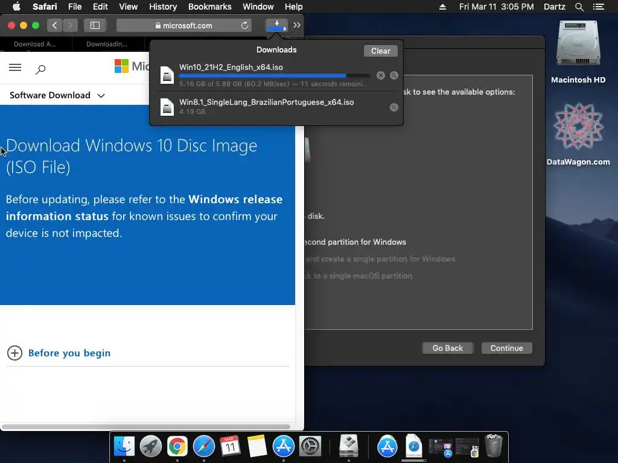Screen dimensions: 618x463
Task: Click the Microsoft site search icon
Action: click(40, 70)
